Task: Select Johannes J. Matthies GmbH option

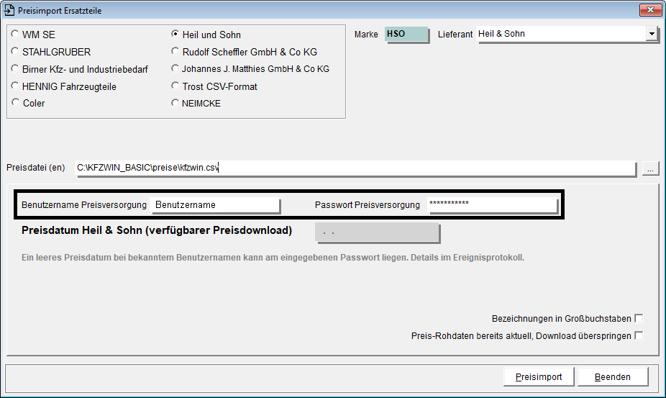Action: [175, 68]
